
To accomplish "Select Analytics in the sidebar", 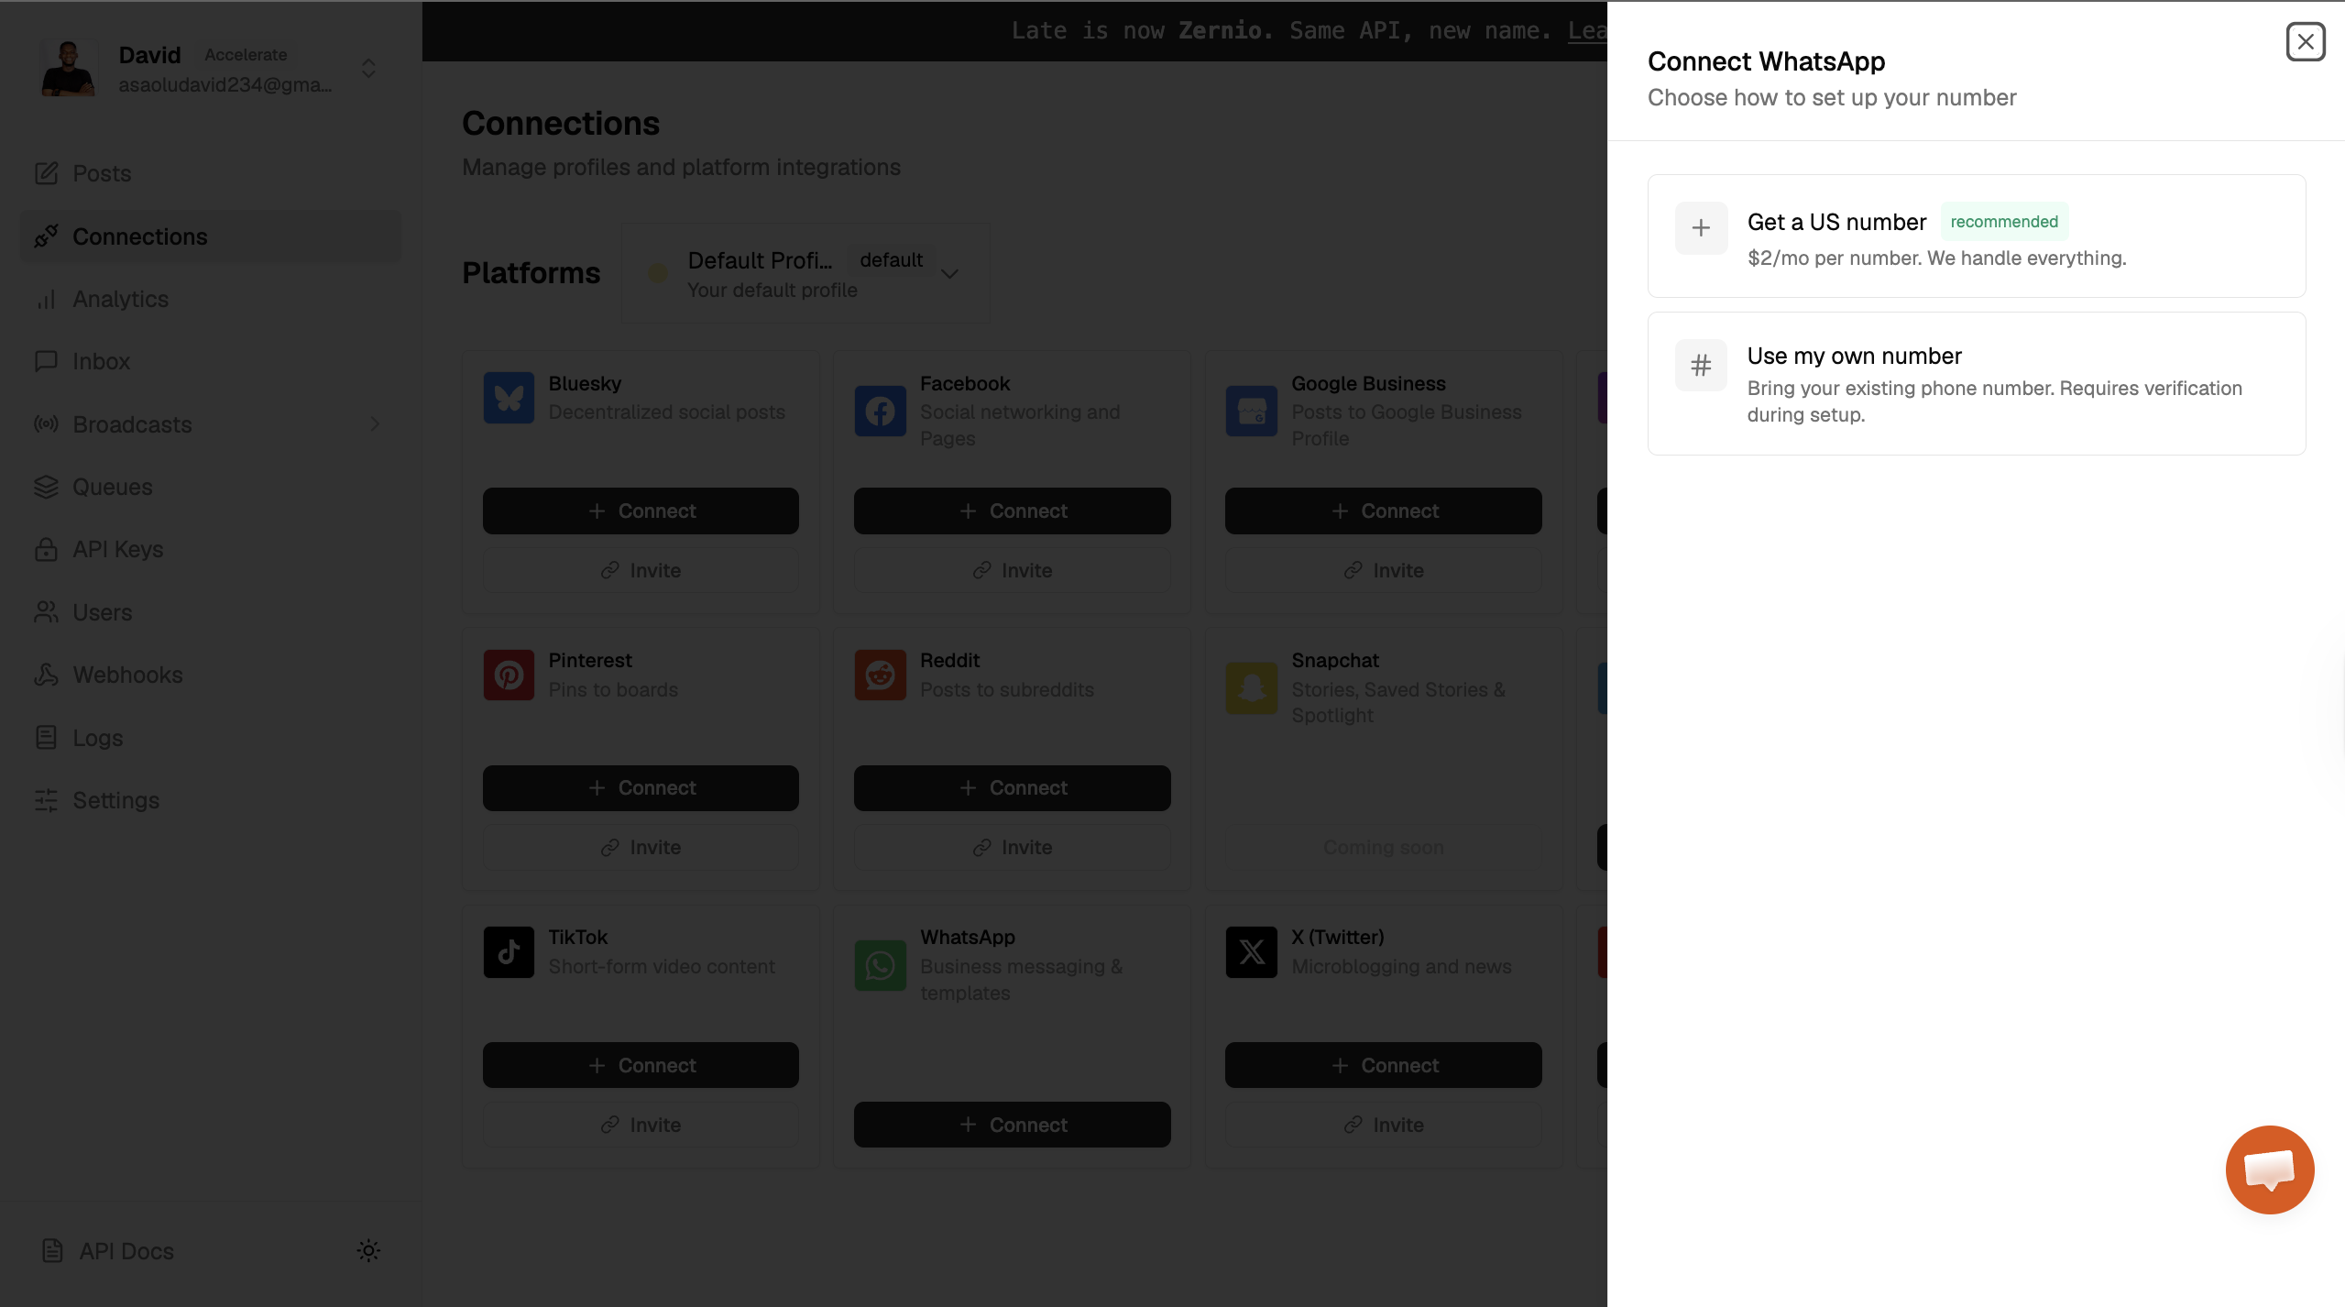I will 120,299.
